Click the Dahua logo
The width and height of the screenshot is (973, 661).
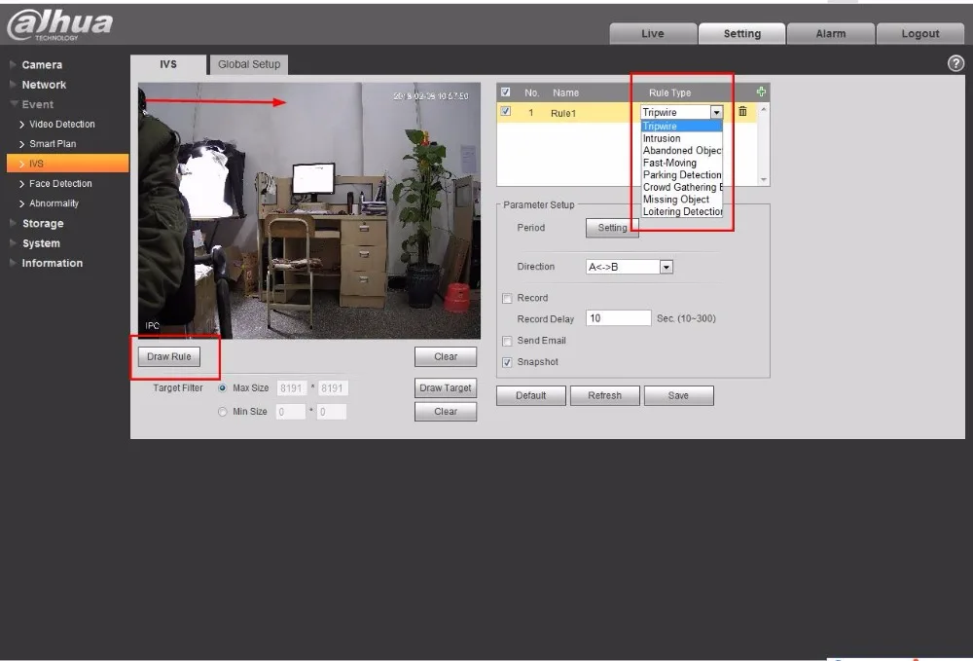click(59, 25)
